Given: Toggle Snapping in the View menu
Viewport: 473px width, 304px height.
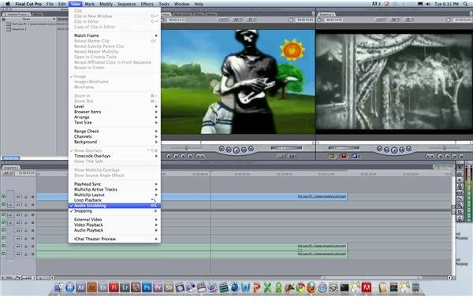Looking at the screenshot, I should tap(114, 211).
